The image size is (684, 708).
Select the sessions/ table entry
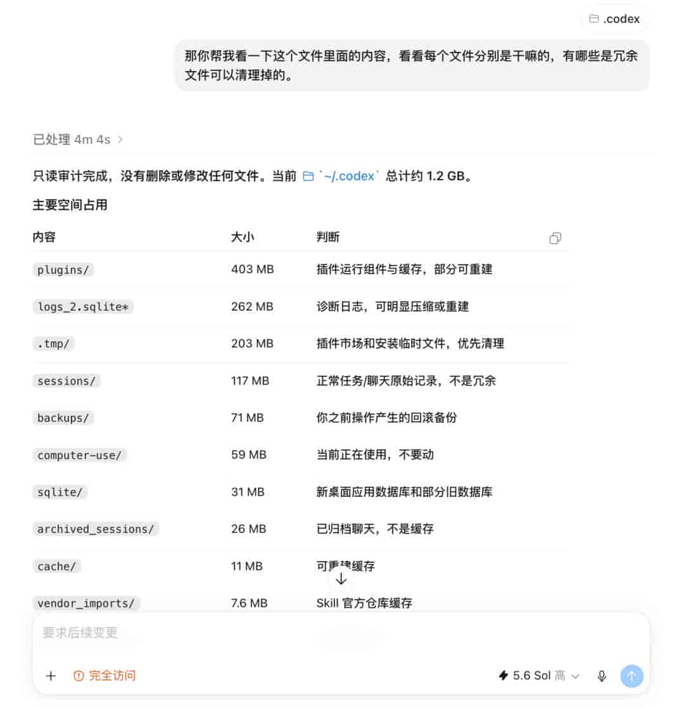point(66,381)
